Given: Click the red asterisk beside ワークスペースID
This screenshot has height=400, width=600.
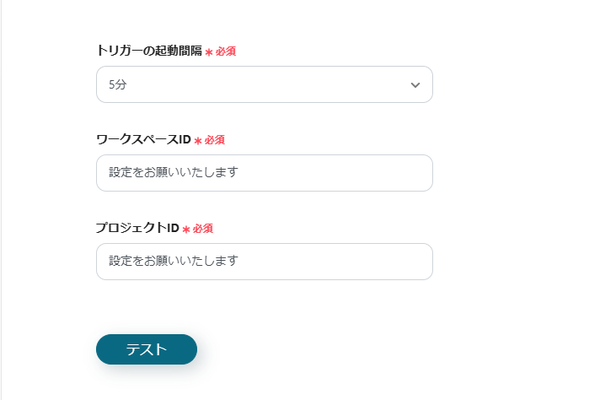Looking at the screenshot, I should click(x=198, y=141).
